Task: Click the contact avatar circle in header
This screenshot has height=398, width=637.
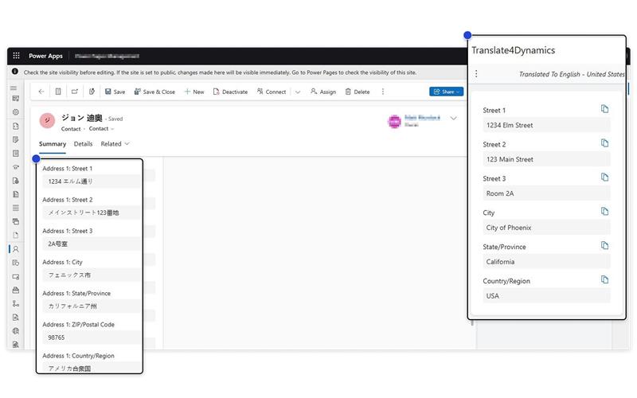Action: pyautogui.click(x=47, y=121)
